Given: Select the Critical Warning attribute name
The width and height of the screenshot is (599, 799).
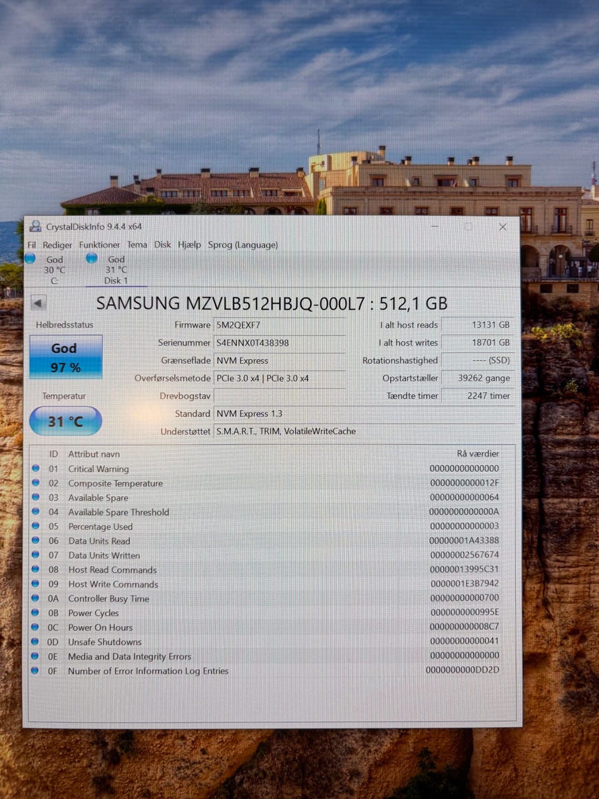Looking at the screenshot, I should tap(99, 469).
